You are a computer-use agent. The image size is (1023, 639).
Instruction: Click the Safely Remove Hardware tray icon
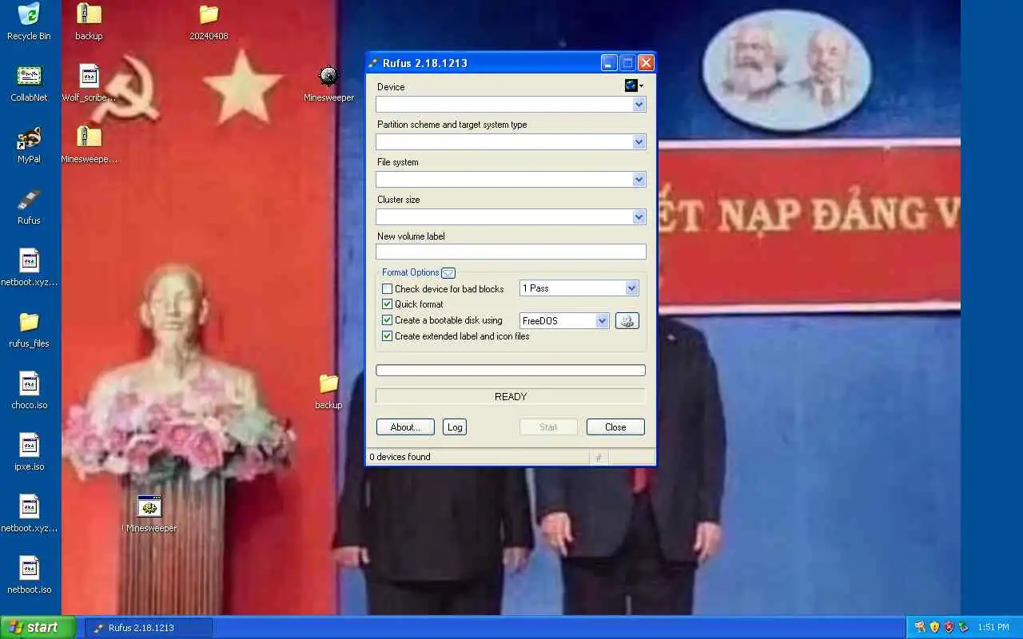963,627
